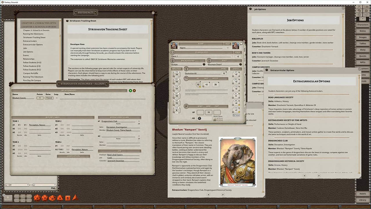Screen dimensions: 371x209
Task: Open the GM chat speaker dropdown
Action: pos(17,185)
